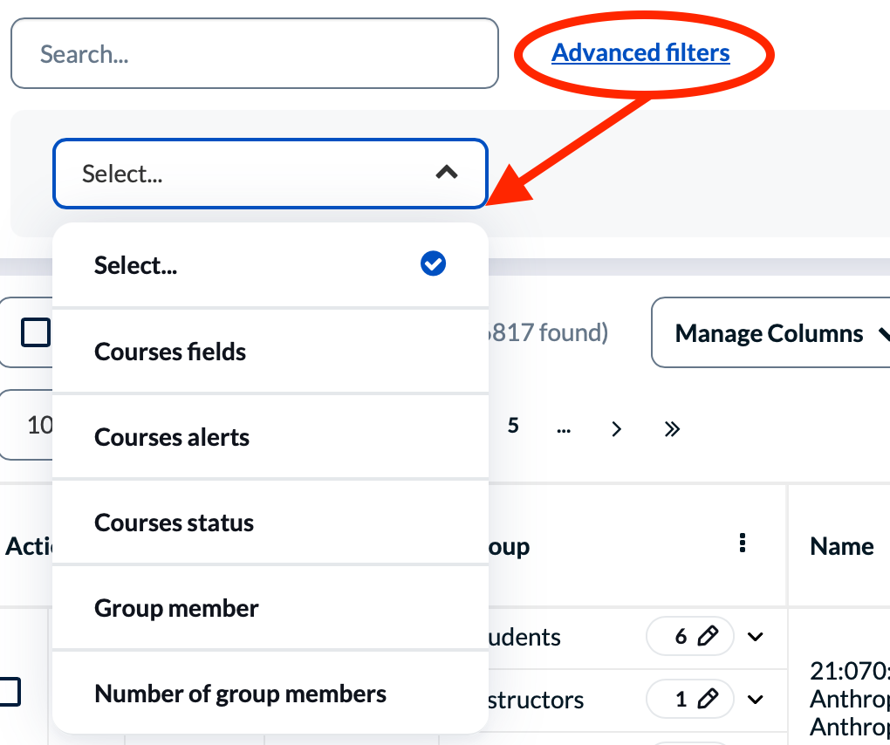Click the '817 found' results text
Image resolution: width=890 pixels, height=745 pixels.
coord(548,332)
